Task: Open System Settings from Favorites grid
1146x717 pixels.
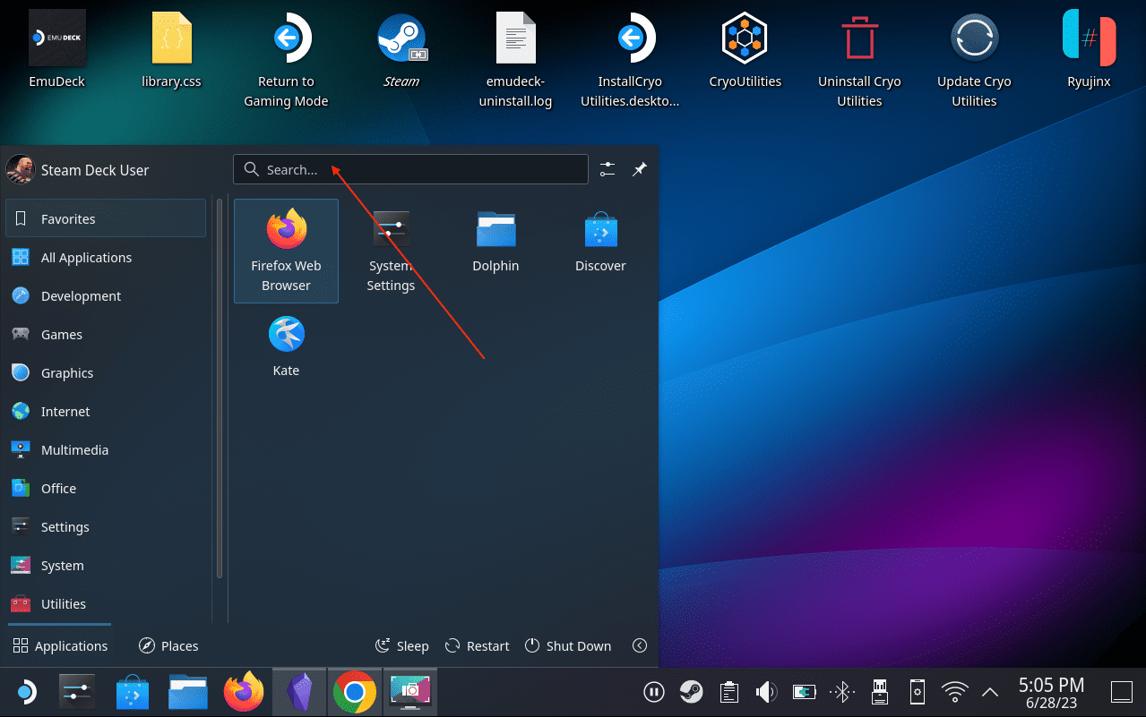Action: point(391,251)
